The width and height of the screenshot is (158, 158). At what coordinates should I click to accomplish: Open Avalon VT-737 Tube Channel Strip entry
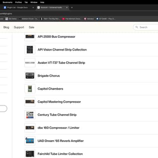point(61,63)
